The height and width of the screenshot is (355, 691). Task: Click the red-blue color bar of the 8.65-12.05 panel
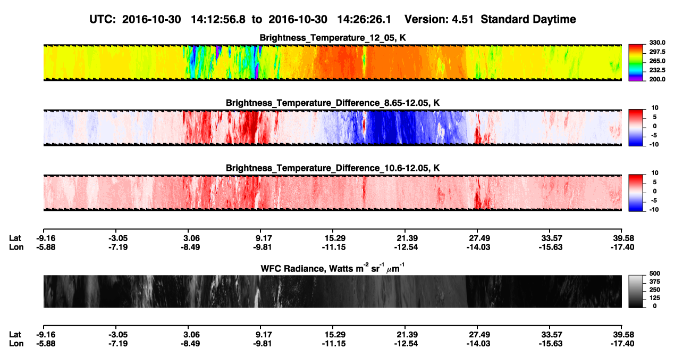[x=635, y=128]
